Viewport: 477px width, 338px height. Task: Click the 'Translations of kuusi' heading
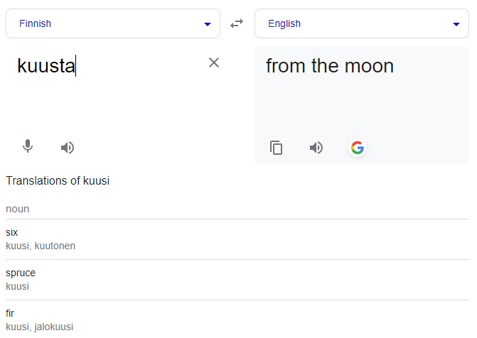click(58, 180)
